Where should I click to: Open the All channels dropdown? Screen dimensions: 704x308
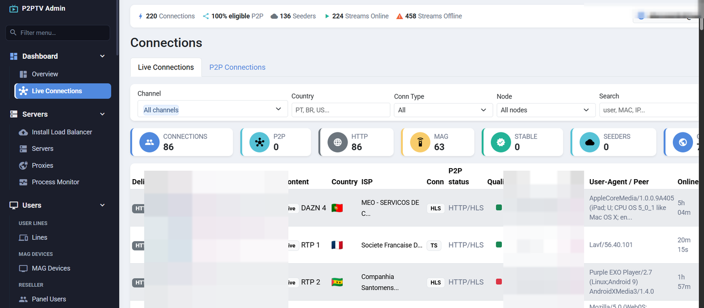[x=213, y=110]
